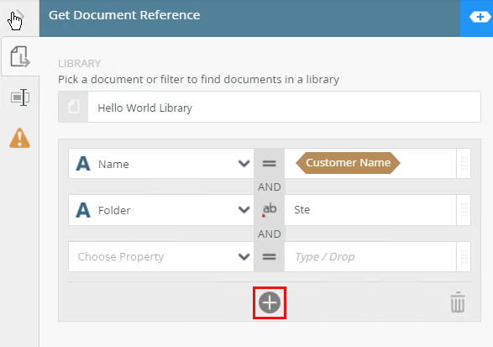
Task: Open the properties tab with text cursor icon
Action: pos(20,97)
